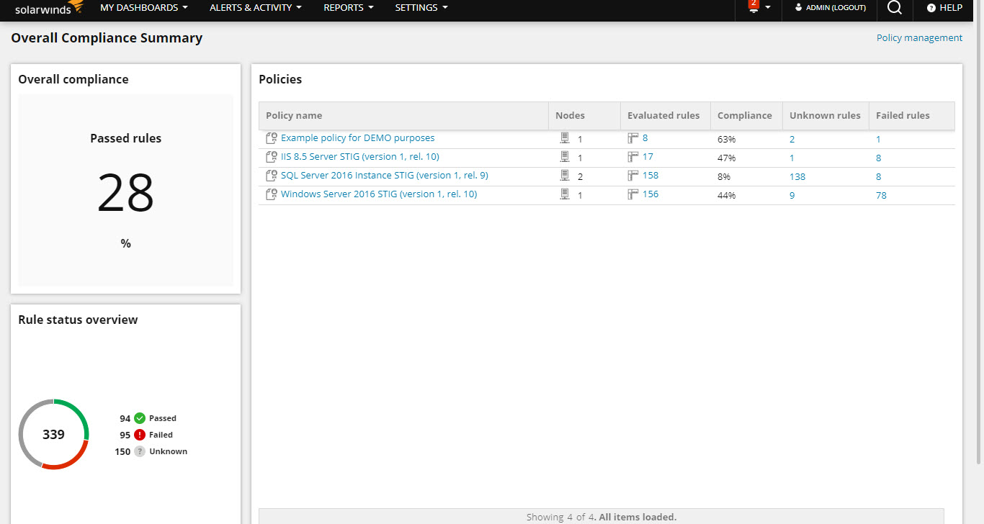Viewport: 984px width, 524px height.
Task: Click the 28 passed rules percentage
Action: coord(125,193)
